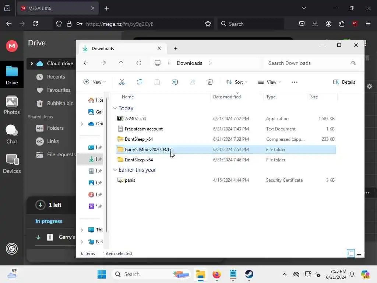This screenshot has width=377, height=283.
Task: Bookmark this MEGA page with the star
Action: click(x=208, y=24)
